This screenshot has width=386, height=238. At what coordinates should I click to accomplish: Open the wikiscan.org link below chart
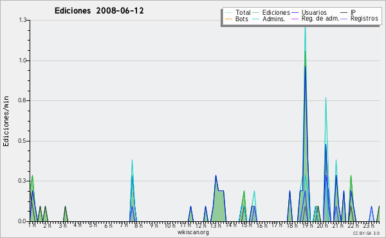tap(193, 232)
